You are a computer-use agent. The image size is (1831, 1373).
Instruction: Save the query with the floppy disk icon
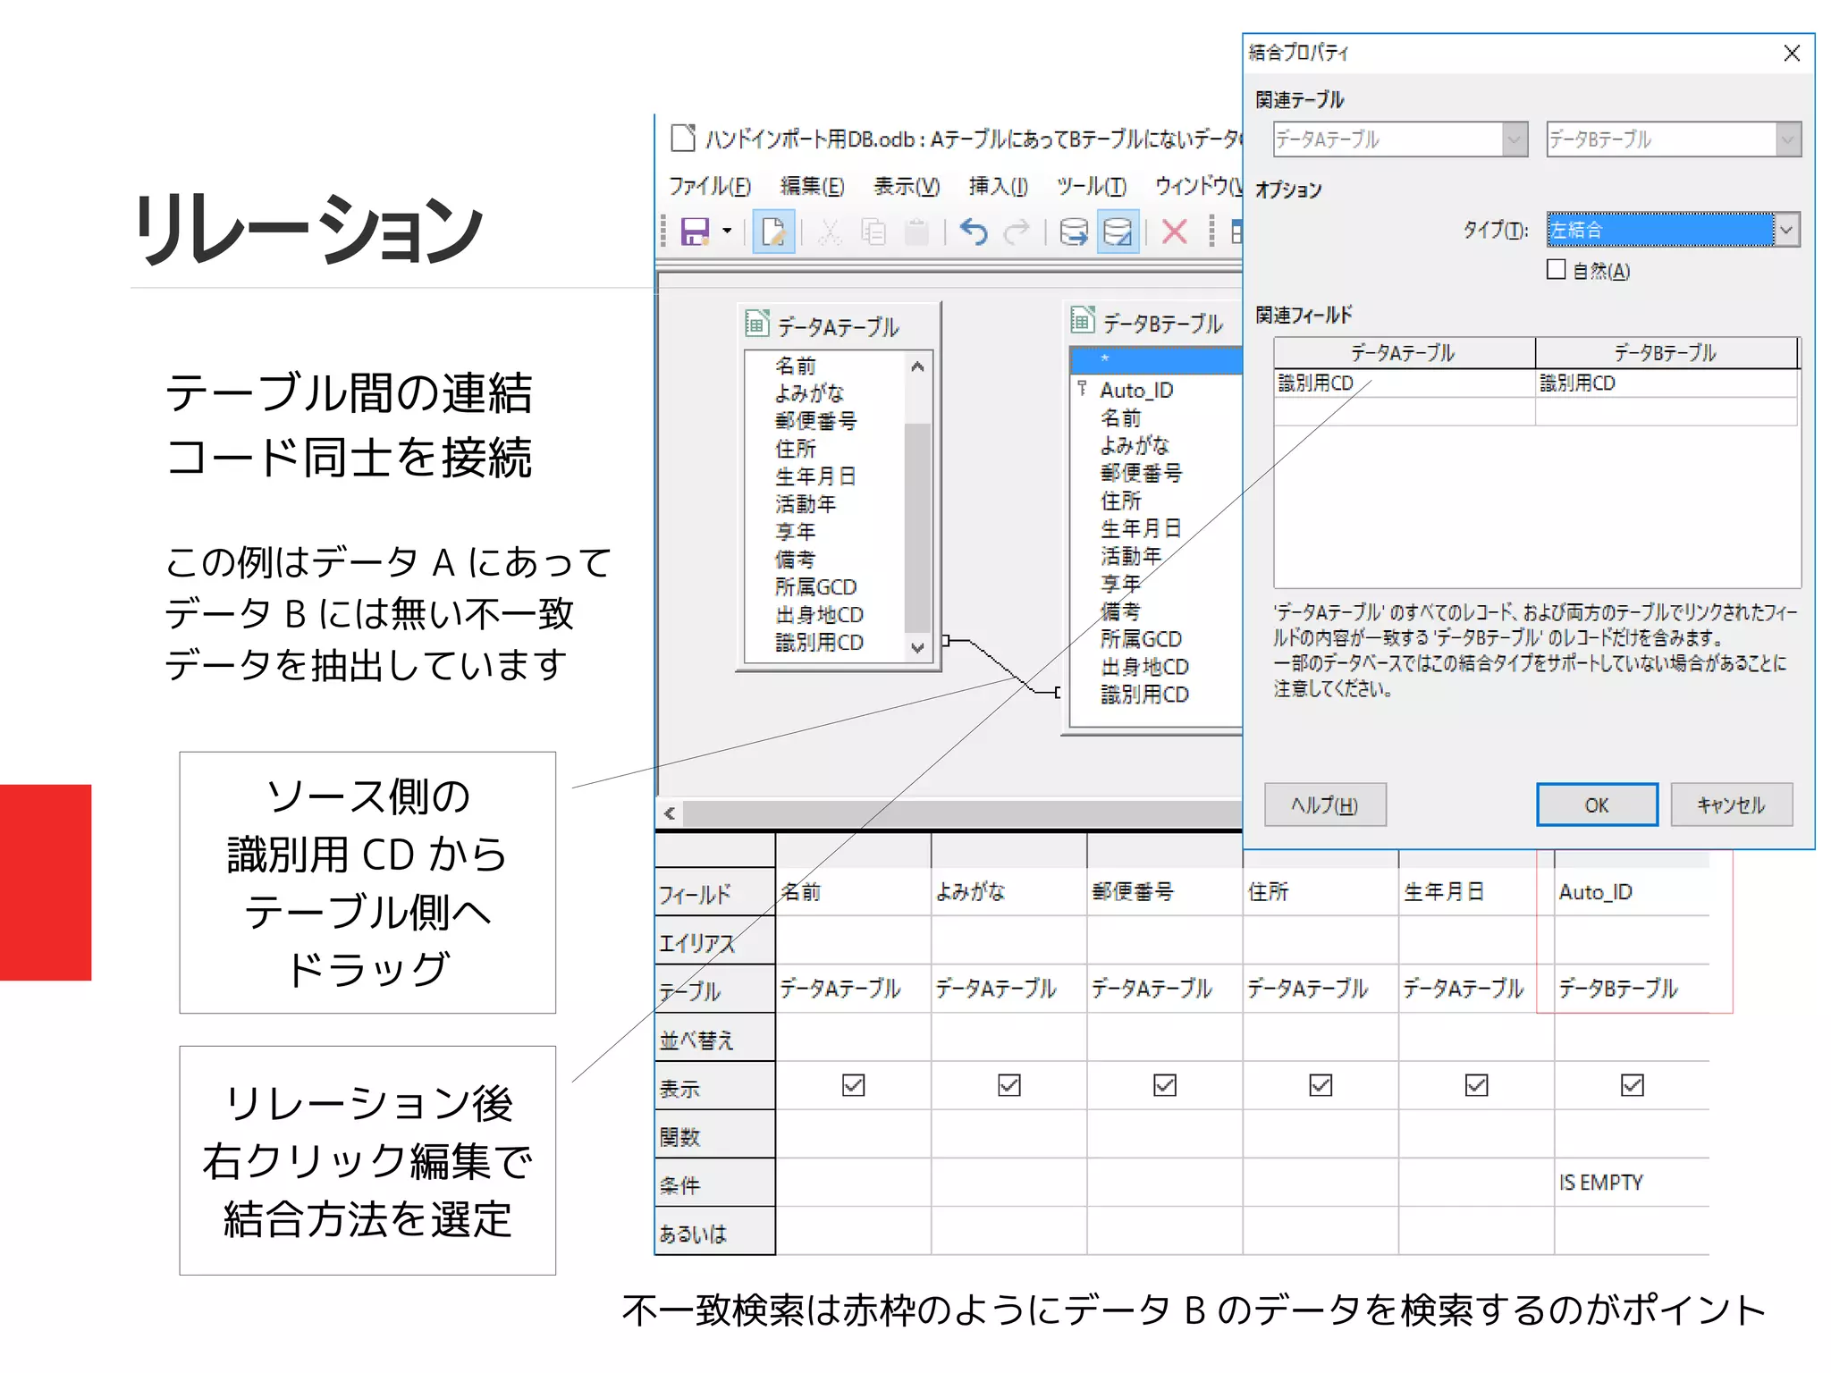point(695,232)
